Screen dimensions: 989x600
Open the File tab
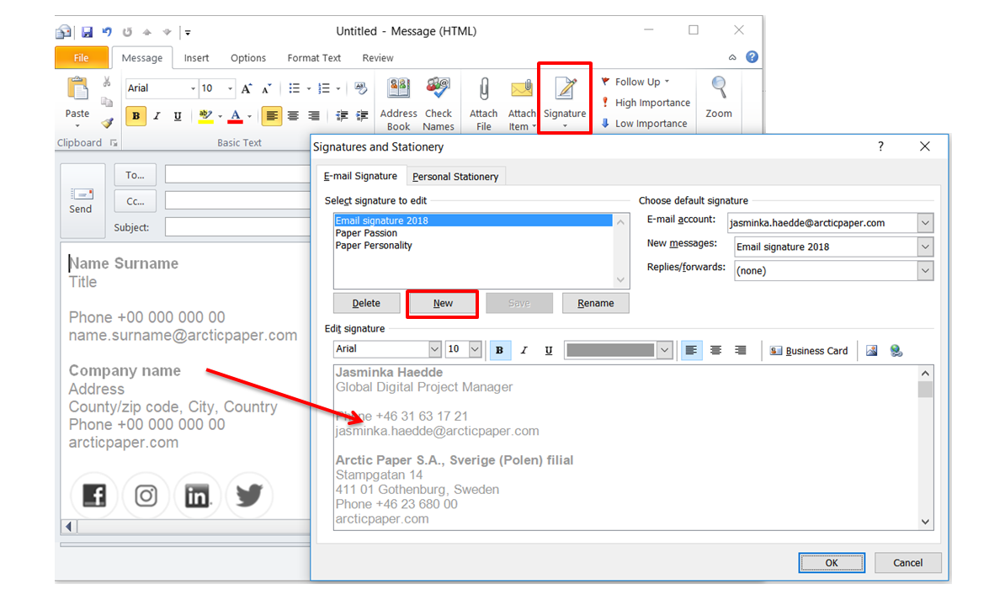pyautogui.click(x=82, y=57)
